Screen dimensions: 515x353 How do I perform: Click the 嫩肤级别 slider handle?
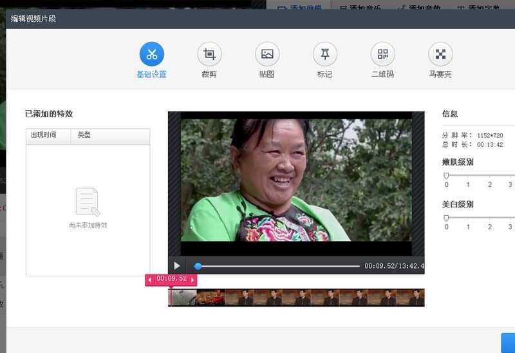point(446,175)
